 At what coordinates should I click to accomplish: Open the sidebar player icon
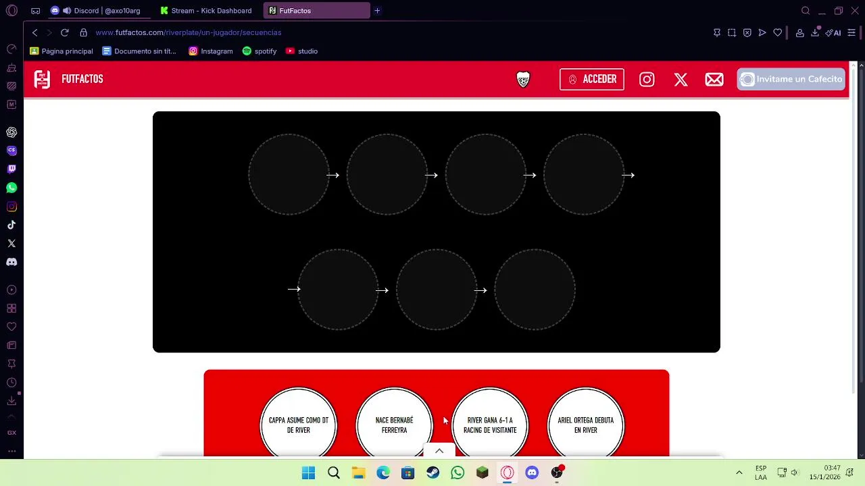(11, 290)
